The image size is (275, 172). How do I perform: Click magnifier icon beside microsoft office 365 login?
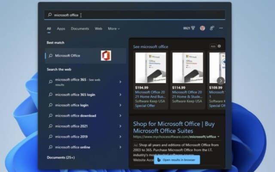coord(51,95)
